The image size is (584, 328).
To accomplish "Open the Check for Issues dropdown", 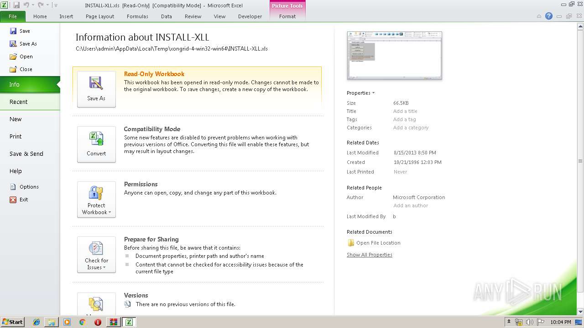I will point(96,255).
